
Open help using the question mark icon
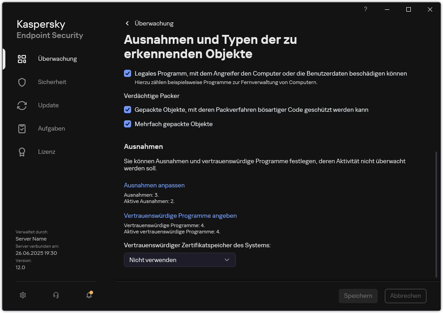pos(365,9)
